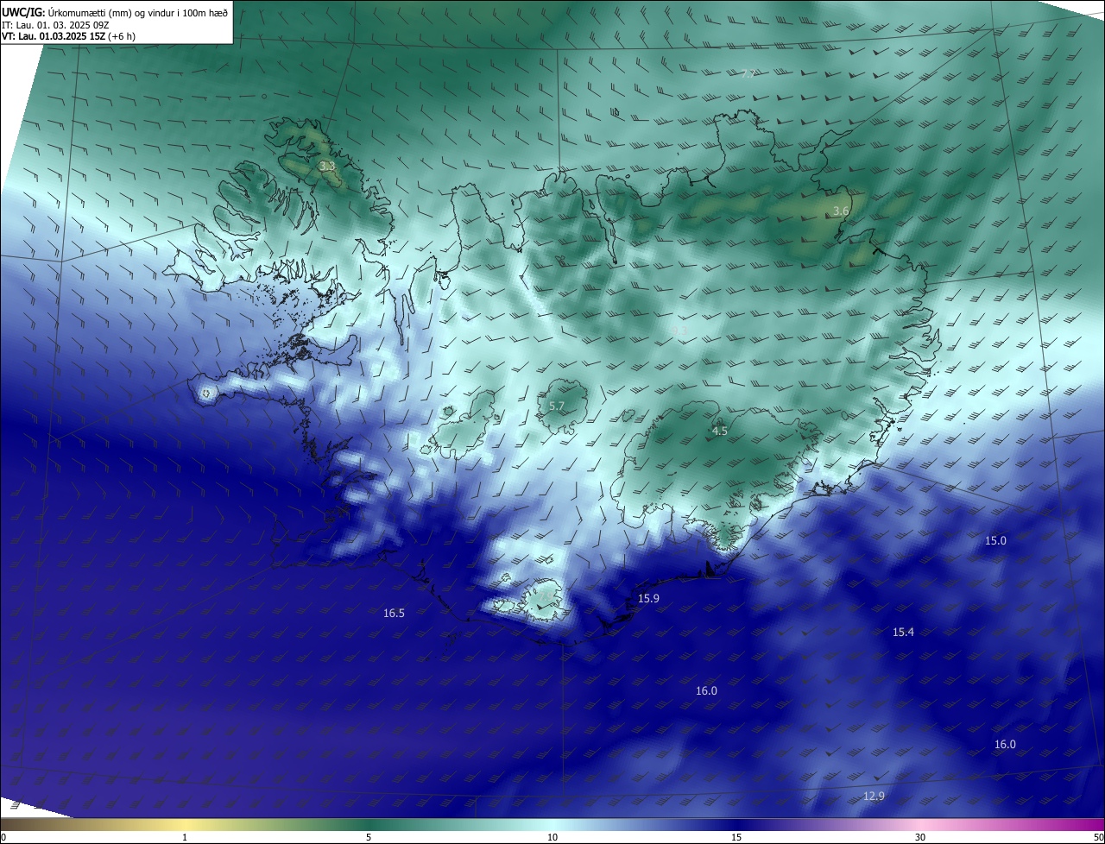Viewport: 1105px width, 844px height.
Task: Click the 'VT: Lau. 01.03.2025 15Z (+6 h)' line
Action: [x=68, y=36]
